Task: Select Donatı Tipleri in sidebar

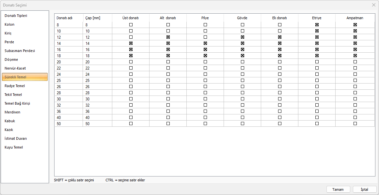Action: point(16,16)
